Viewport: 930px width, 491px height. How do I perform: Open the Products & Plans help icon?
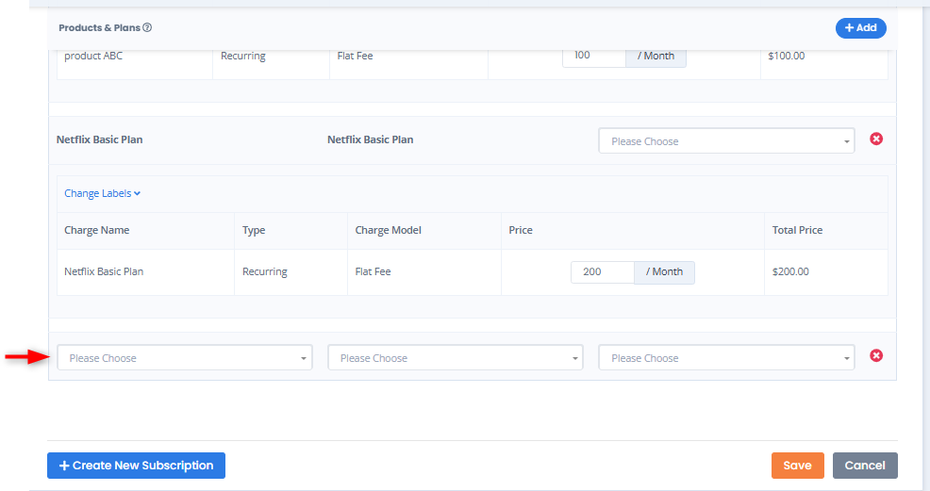147,27
